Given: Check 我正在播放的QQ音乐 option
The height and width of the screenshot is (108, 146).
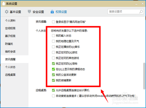Looking at the screenshot, I should tap(53, 47).
